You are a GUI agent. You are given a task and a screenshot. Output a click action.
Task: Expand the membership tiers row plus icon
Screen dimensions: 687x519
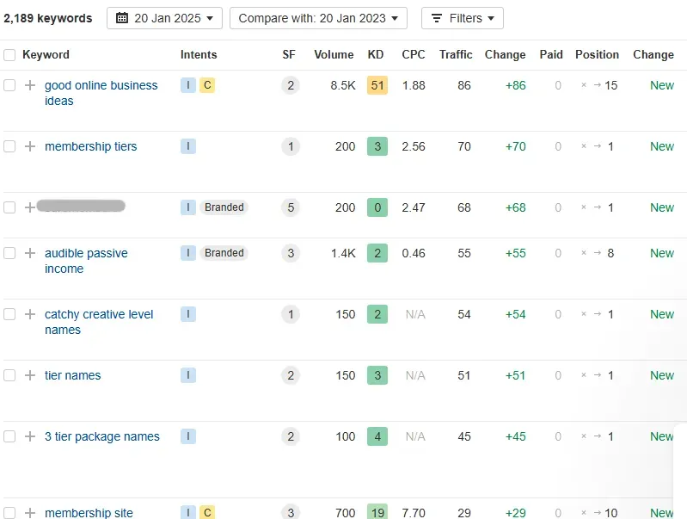point(30,146)
